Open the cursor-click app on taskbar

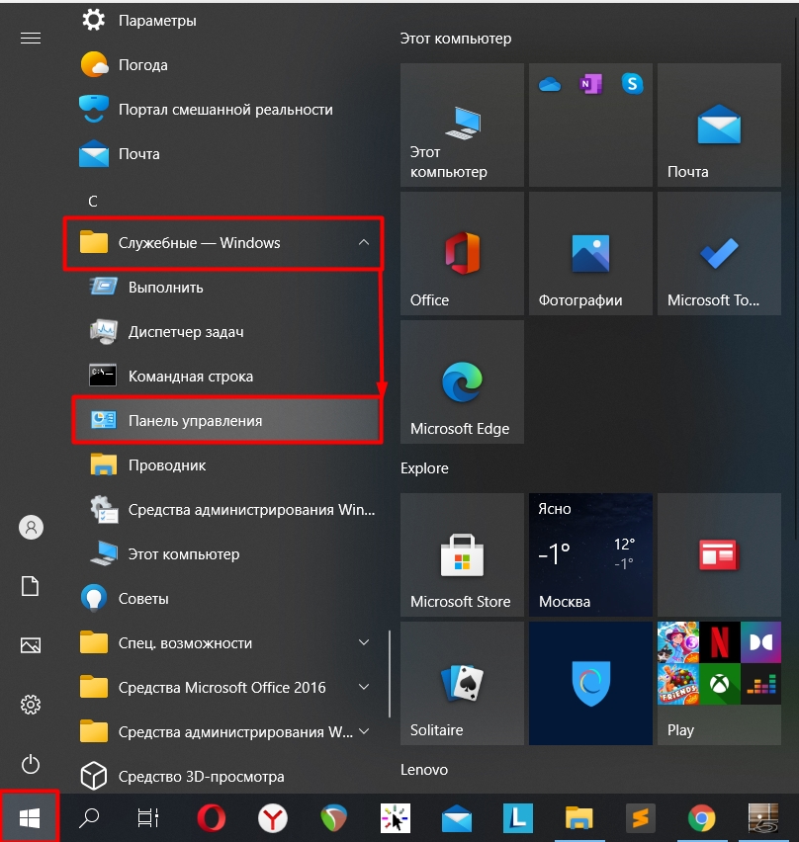pyautogui.click(x=395, y=818)
